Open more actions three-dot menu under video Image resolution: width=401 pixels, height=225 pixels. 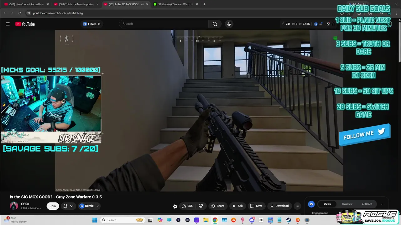pos(297,206)
